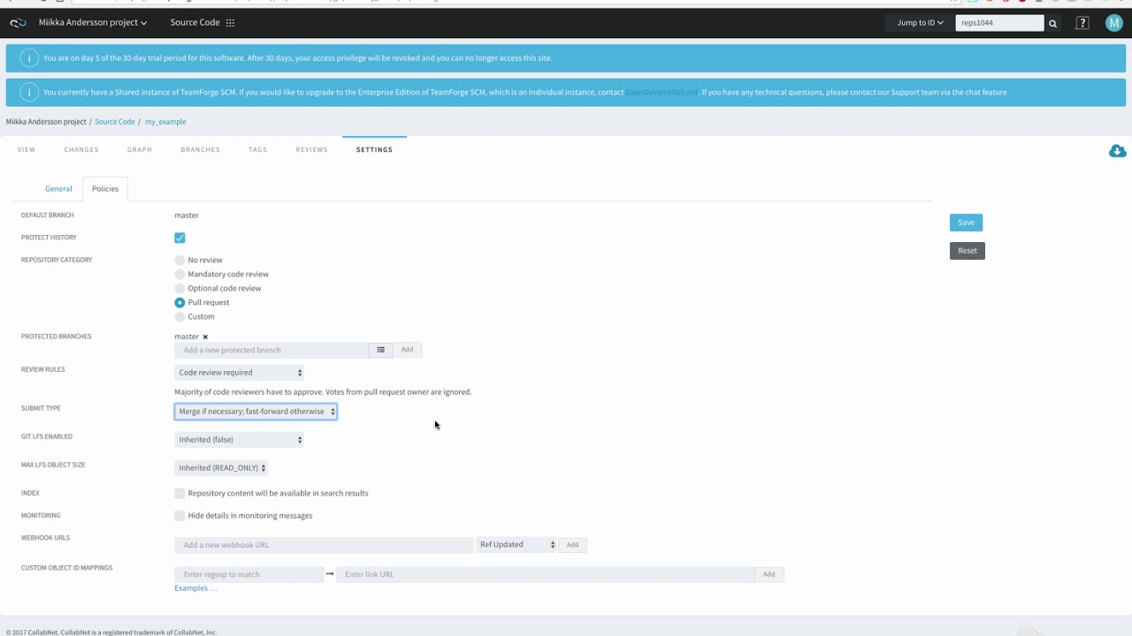Click the cloud download icon
The image size is (1132, 636).
coord(1117,151)
